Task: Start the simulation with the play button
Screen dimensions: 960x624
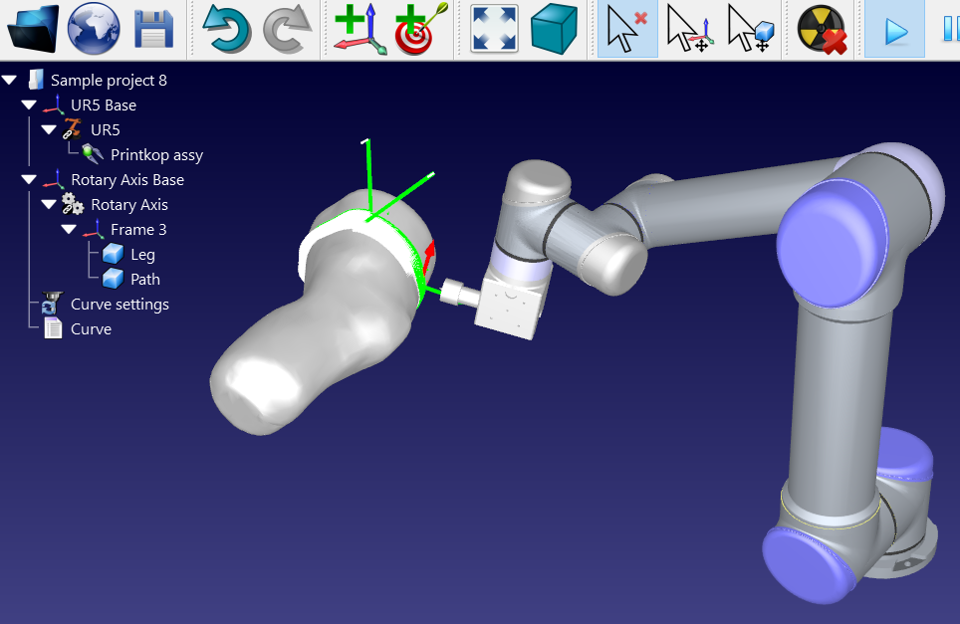Action: (895, 29)
